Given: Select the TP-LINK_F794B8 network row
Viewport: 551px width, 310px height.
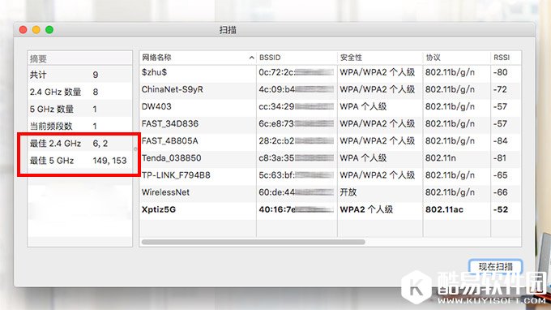Looking at the screenshot, I should tap(330, 175).
